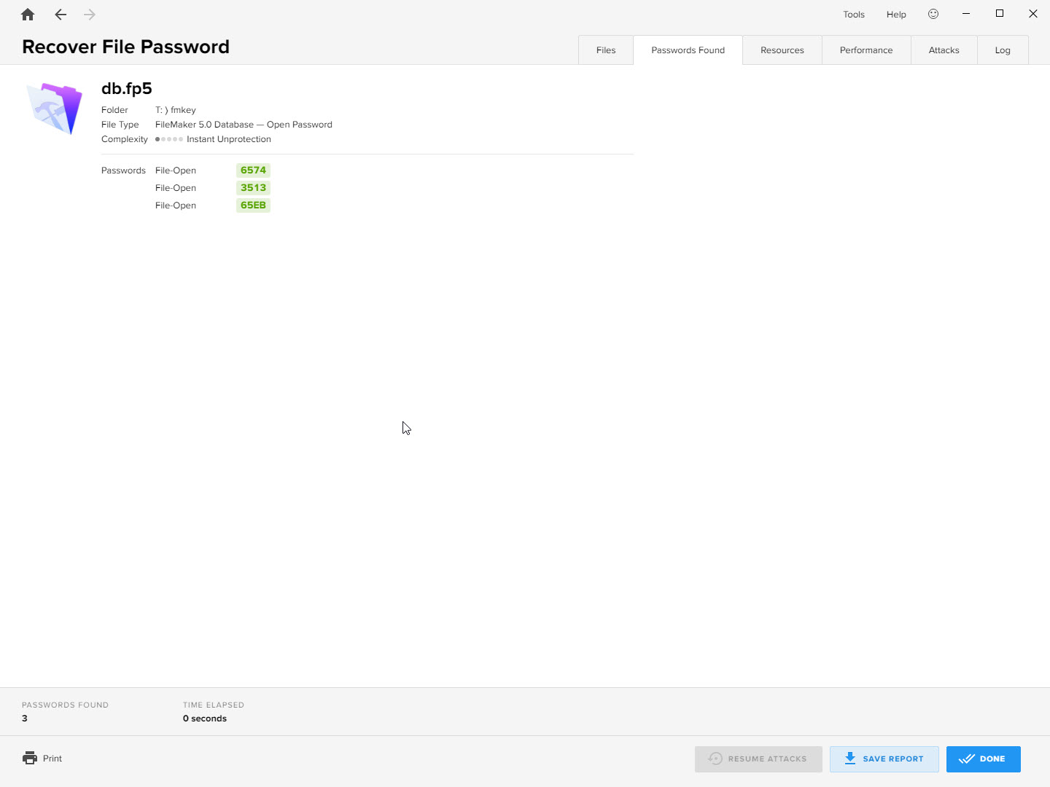The image size is (1050, 787).
Task: Select the Passwords Found tab
Action: click(687, 50)
